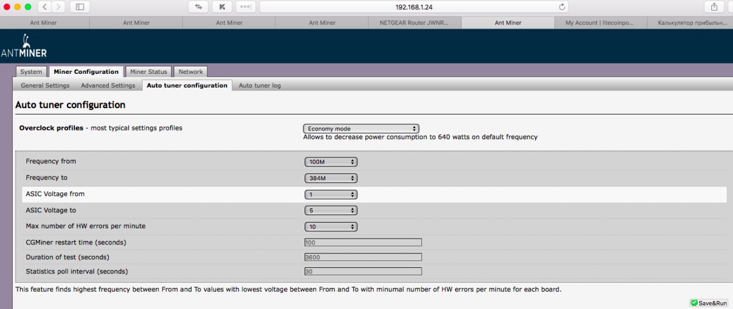Click the Statistics poll interval field
The image size is (733, 309).
point(363,271)
